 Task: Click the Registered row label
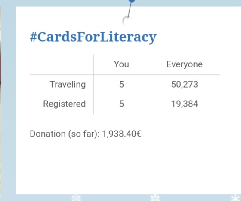tap(65, 104)
